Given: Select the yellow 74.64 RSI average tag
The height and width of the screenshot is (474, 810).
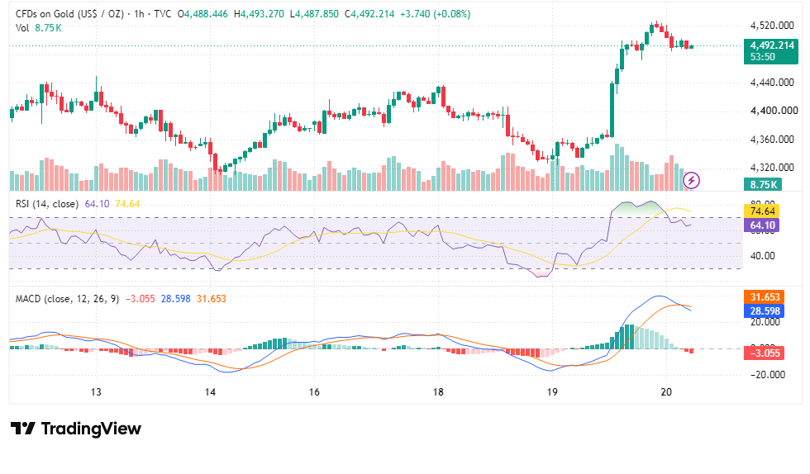Looking at the screenshot, I should [x=761, y=211].
